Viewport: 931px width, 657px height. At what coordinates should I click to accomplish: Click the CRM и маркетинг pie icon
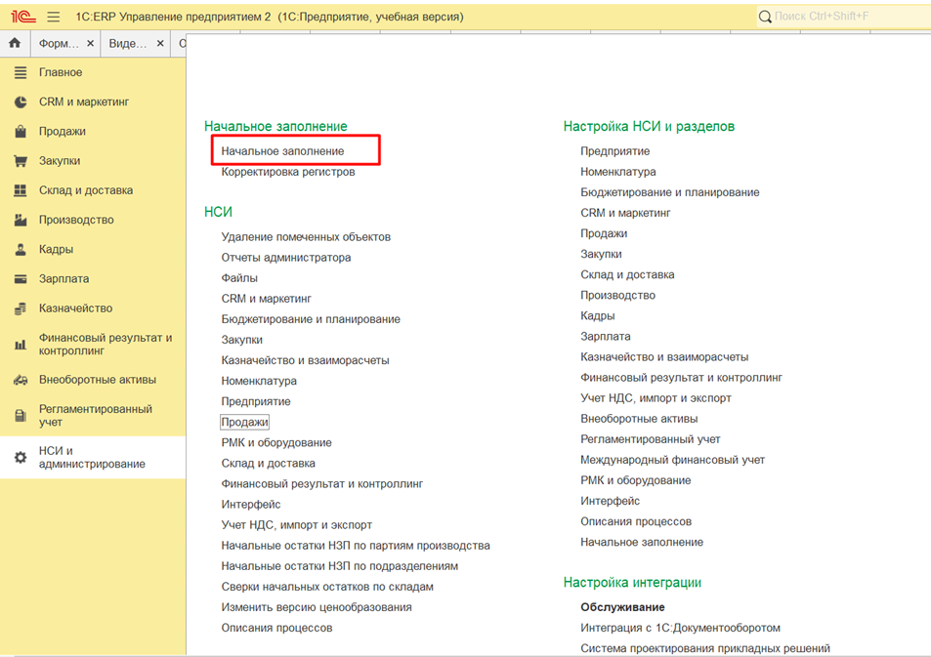[21, 103]
